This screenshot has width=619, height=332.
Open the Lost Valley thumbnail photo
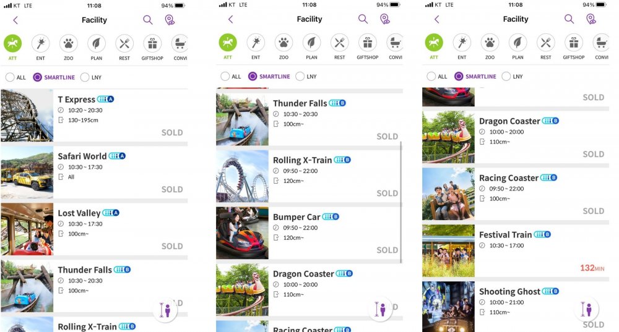27,229
